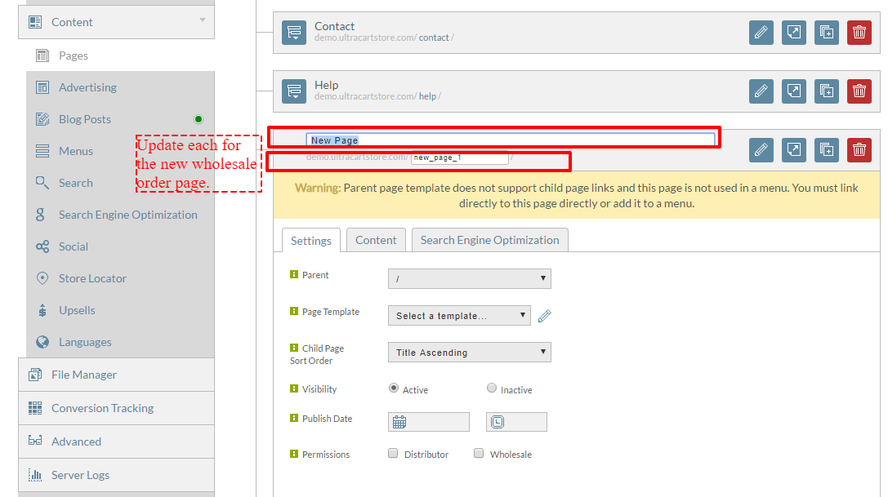Open the calendar icon date picker
888x497 pixels.
point(399,422)
